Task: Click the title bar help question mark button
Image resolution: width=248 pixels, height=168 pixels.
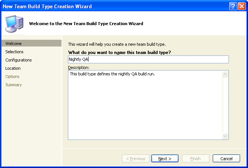Action: tap(233, 6)
